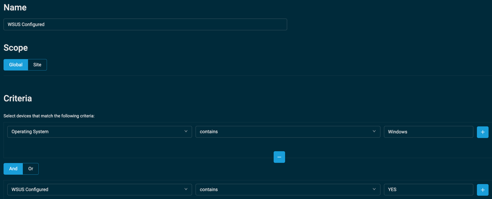
Task: Click 'Select devices that match the following criteria' text
Action: (49, 116)
